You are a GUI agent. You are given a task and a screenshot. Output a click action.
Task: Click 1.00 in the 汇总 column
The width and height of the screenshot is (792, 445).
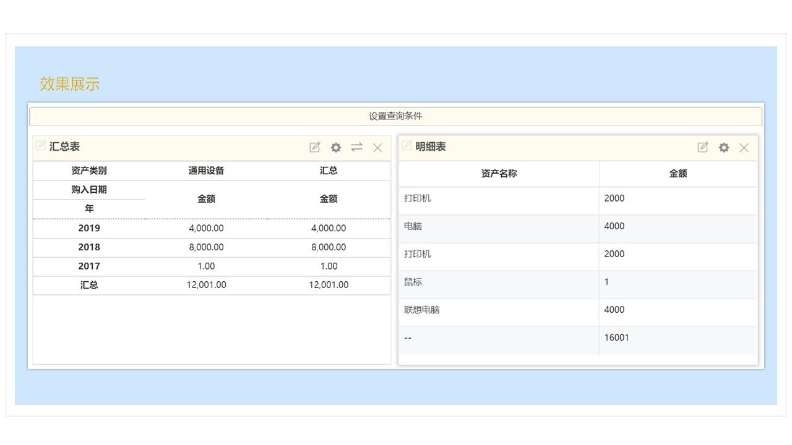click(329, 266)
